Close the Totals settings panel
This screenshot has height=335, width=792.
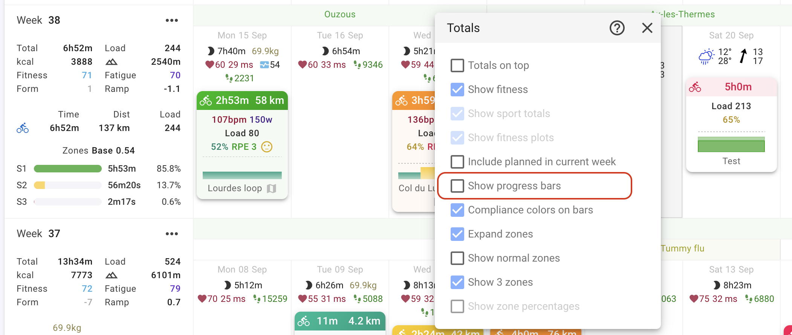[647, 28]
